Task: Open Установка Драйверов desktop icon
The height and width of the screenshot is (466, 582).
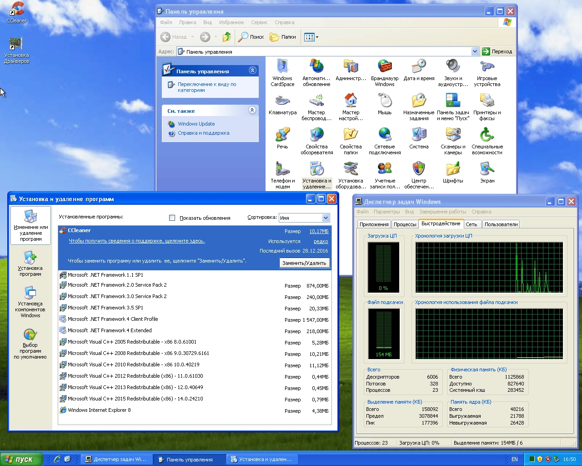Action: point(16,50)
